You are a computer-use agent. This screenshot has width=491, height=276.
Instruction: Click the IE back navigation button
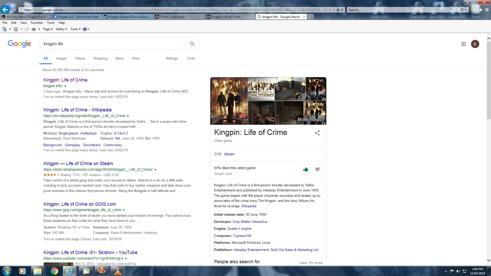pos(5,10)
